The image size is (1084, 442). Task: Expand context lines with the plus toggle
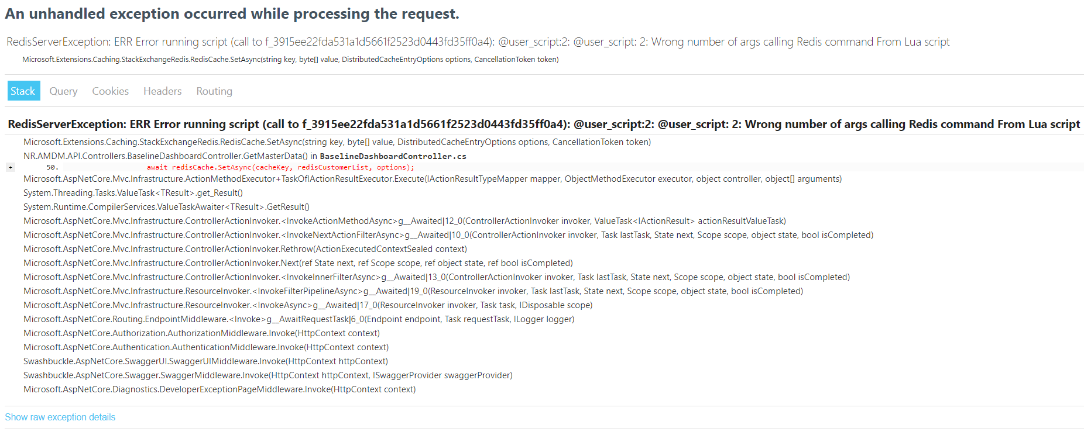tap(11, 167)
